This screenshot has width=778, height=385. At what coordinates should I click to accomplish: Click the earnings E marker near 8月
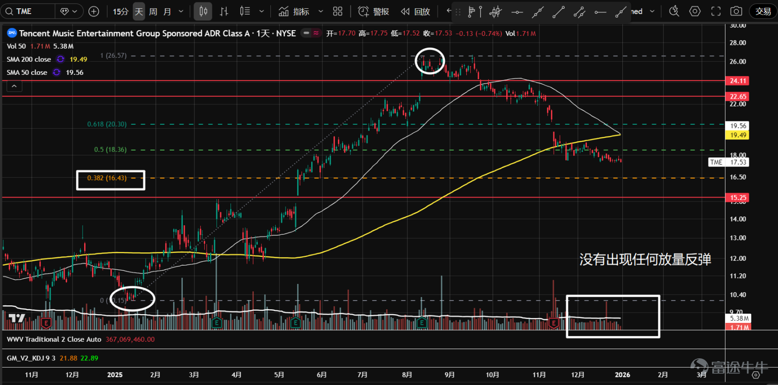click(422, 323)
